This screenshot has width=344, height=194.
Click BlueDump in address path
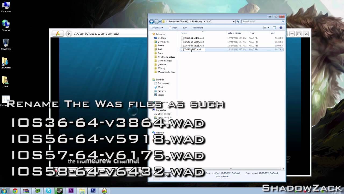(x=197, y=22)
